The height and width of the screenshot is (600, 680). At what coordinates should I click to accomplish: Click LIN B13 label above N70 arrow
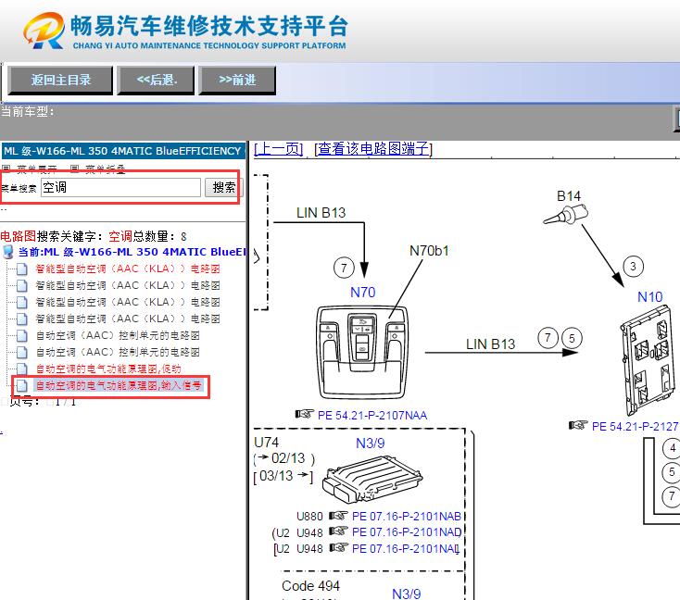(x=321, y=213)
